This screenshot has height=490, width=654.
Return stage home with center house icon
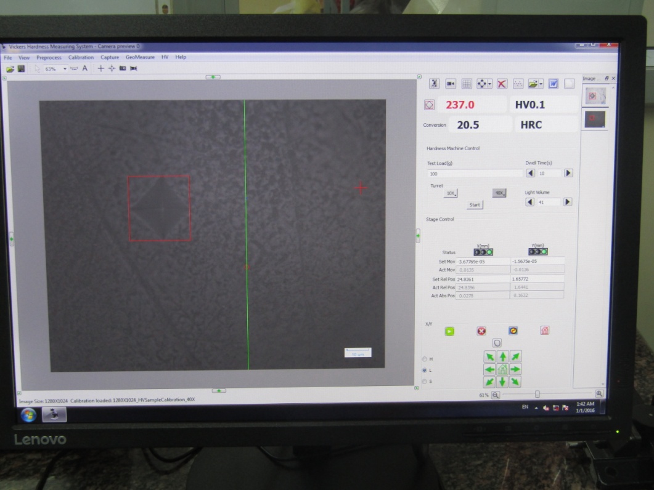coord(502,369)
